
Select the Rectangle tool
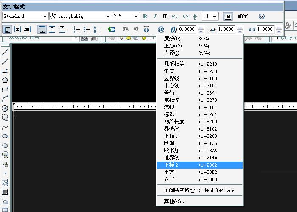click(x=5, y=89)
